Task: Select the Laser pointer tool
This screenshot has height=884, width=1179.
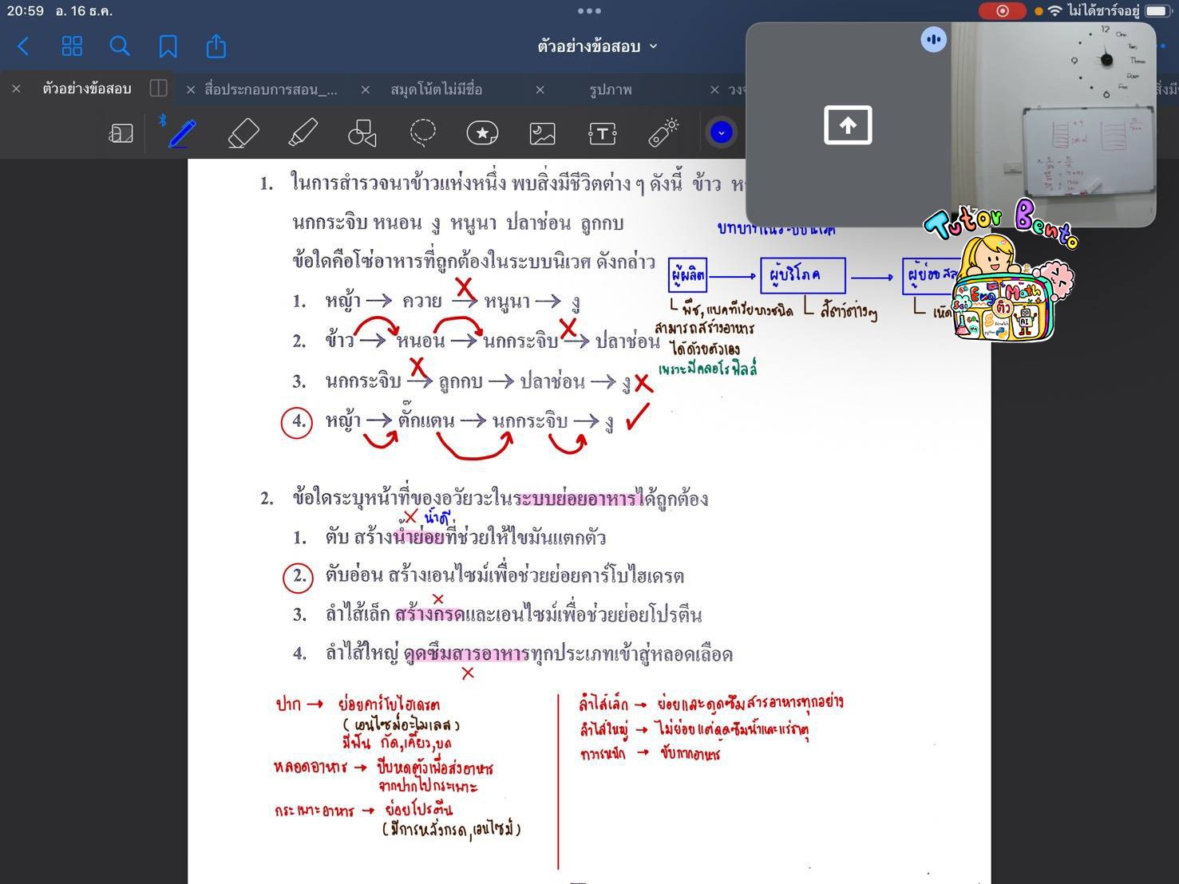Action: (662, 133)
